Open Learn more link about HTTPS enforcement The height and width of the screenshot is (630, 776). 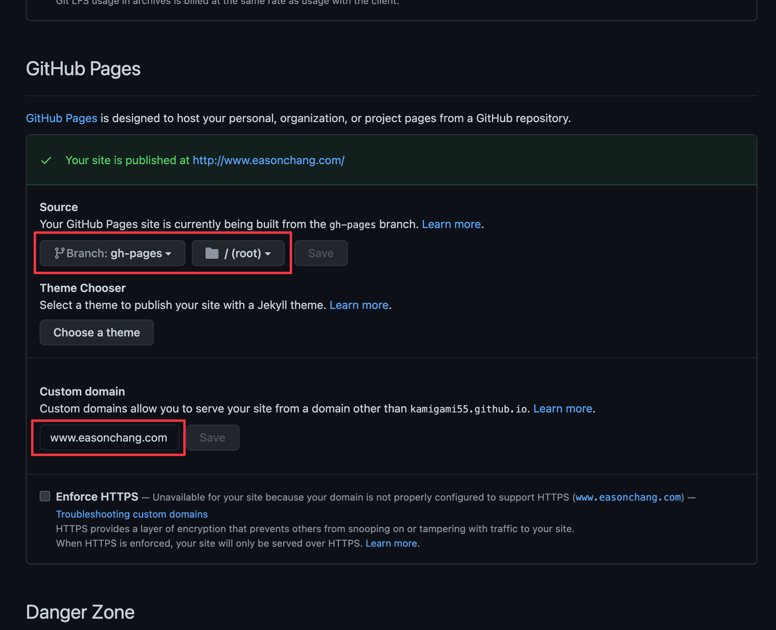[391, 543]
